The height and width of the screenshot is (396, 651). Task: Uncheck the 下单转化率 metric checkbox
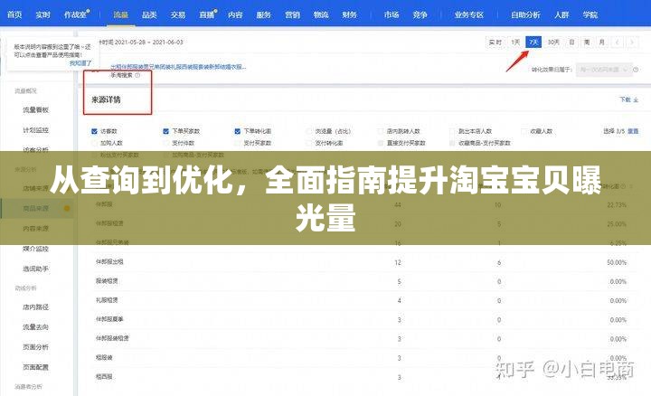click(238, 131)
